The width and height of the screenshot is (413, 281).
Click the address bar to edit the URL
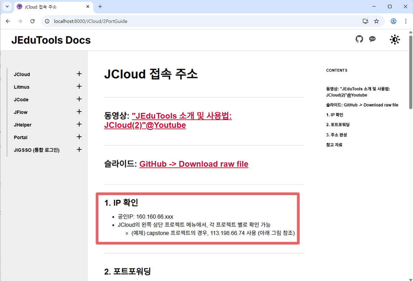click(138, 21)
